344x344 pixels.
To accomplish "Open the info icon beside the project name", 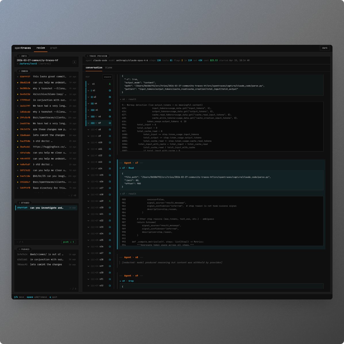I will pos(74,62).
